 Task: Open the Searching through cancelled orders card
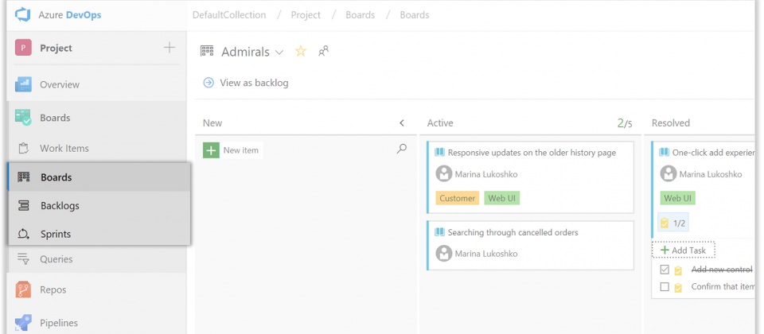point(531,246)
